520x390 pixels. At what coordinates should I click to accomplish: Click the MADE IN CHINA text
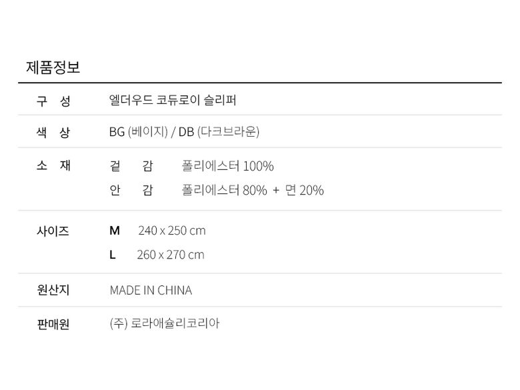[x=151, y=290]
